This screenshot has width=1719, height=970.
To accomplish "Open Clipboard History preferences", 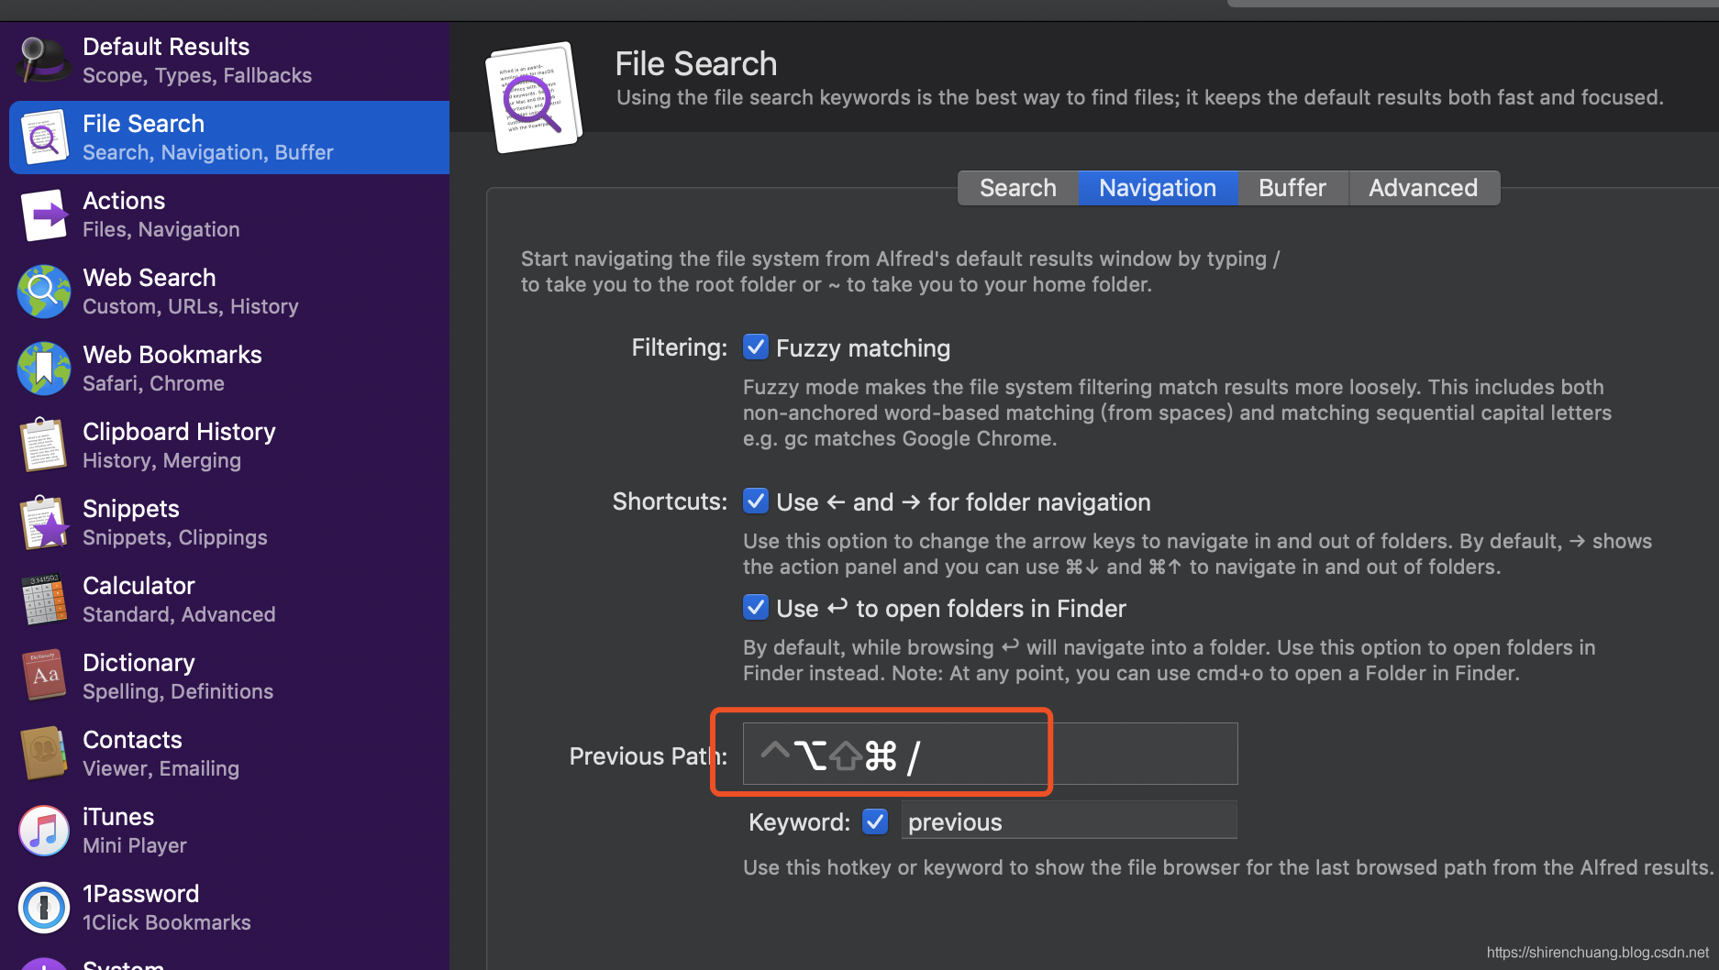I will point(229,446).
